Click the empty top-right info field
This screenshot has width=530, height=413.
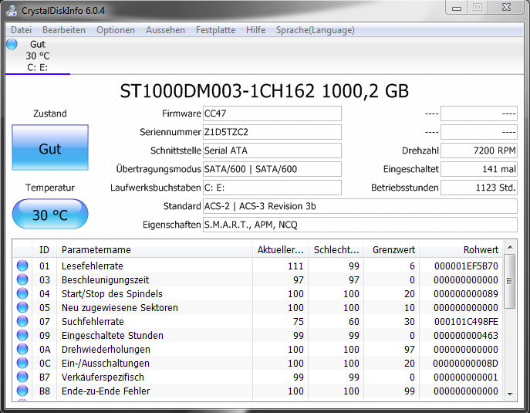click(x=479, y=113)
